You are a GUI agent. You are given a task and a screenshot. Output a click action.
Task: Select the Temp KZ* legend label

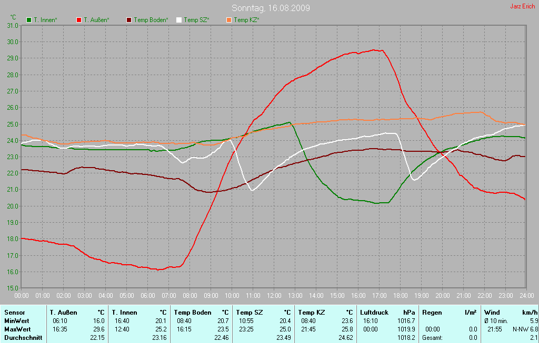247,20
